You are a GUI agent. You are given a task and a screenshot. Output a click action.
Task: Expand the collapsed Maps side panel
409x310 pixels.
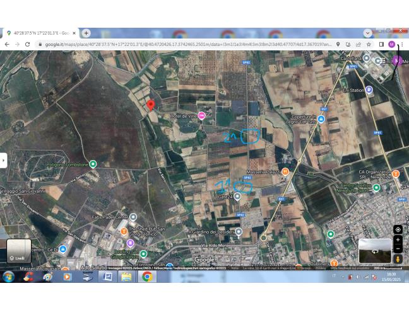pyautogui.click(x=3, y=161)
